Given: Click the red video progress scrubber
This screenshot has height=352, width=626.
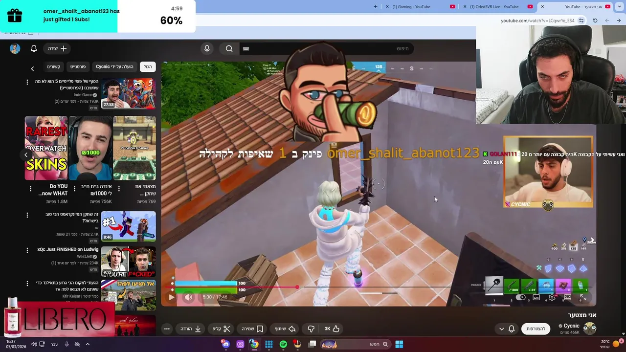Looking at the screenshot, I should point(297,287).
